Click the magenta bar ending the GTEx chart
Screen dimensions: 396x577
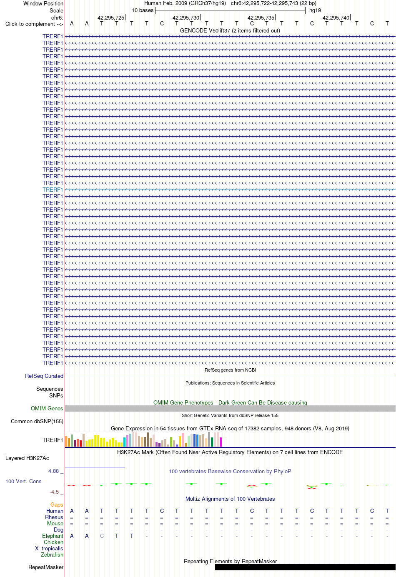(x=221, y=442)
